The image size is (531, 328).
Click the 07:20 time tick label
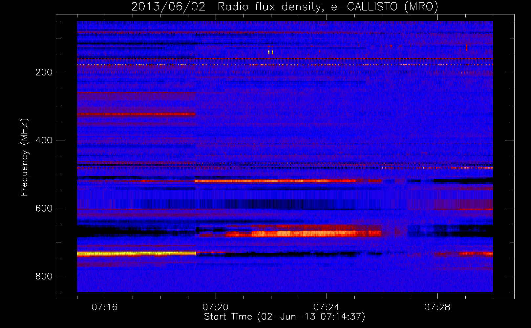click(215, 307)
